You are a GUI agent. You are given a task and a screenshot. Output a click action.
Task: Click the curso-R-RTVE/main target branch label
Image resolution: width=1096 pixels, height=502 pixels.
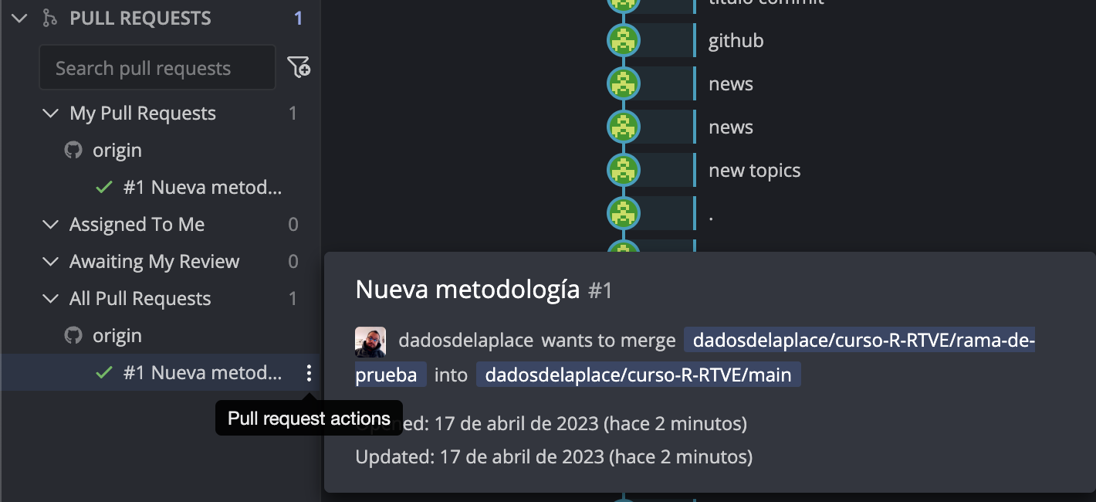point(638,375)
